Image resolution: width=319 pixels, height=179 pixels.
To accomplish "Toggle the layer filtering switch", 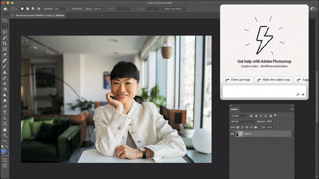I will point(275,115).
